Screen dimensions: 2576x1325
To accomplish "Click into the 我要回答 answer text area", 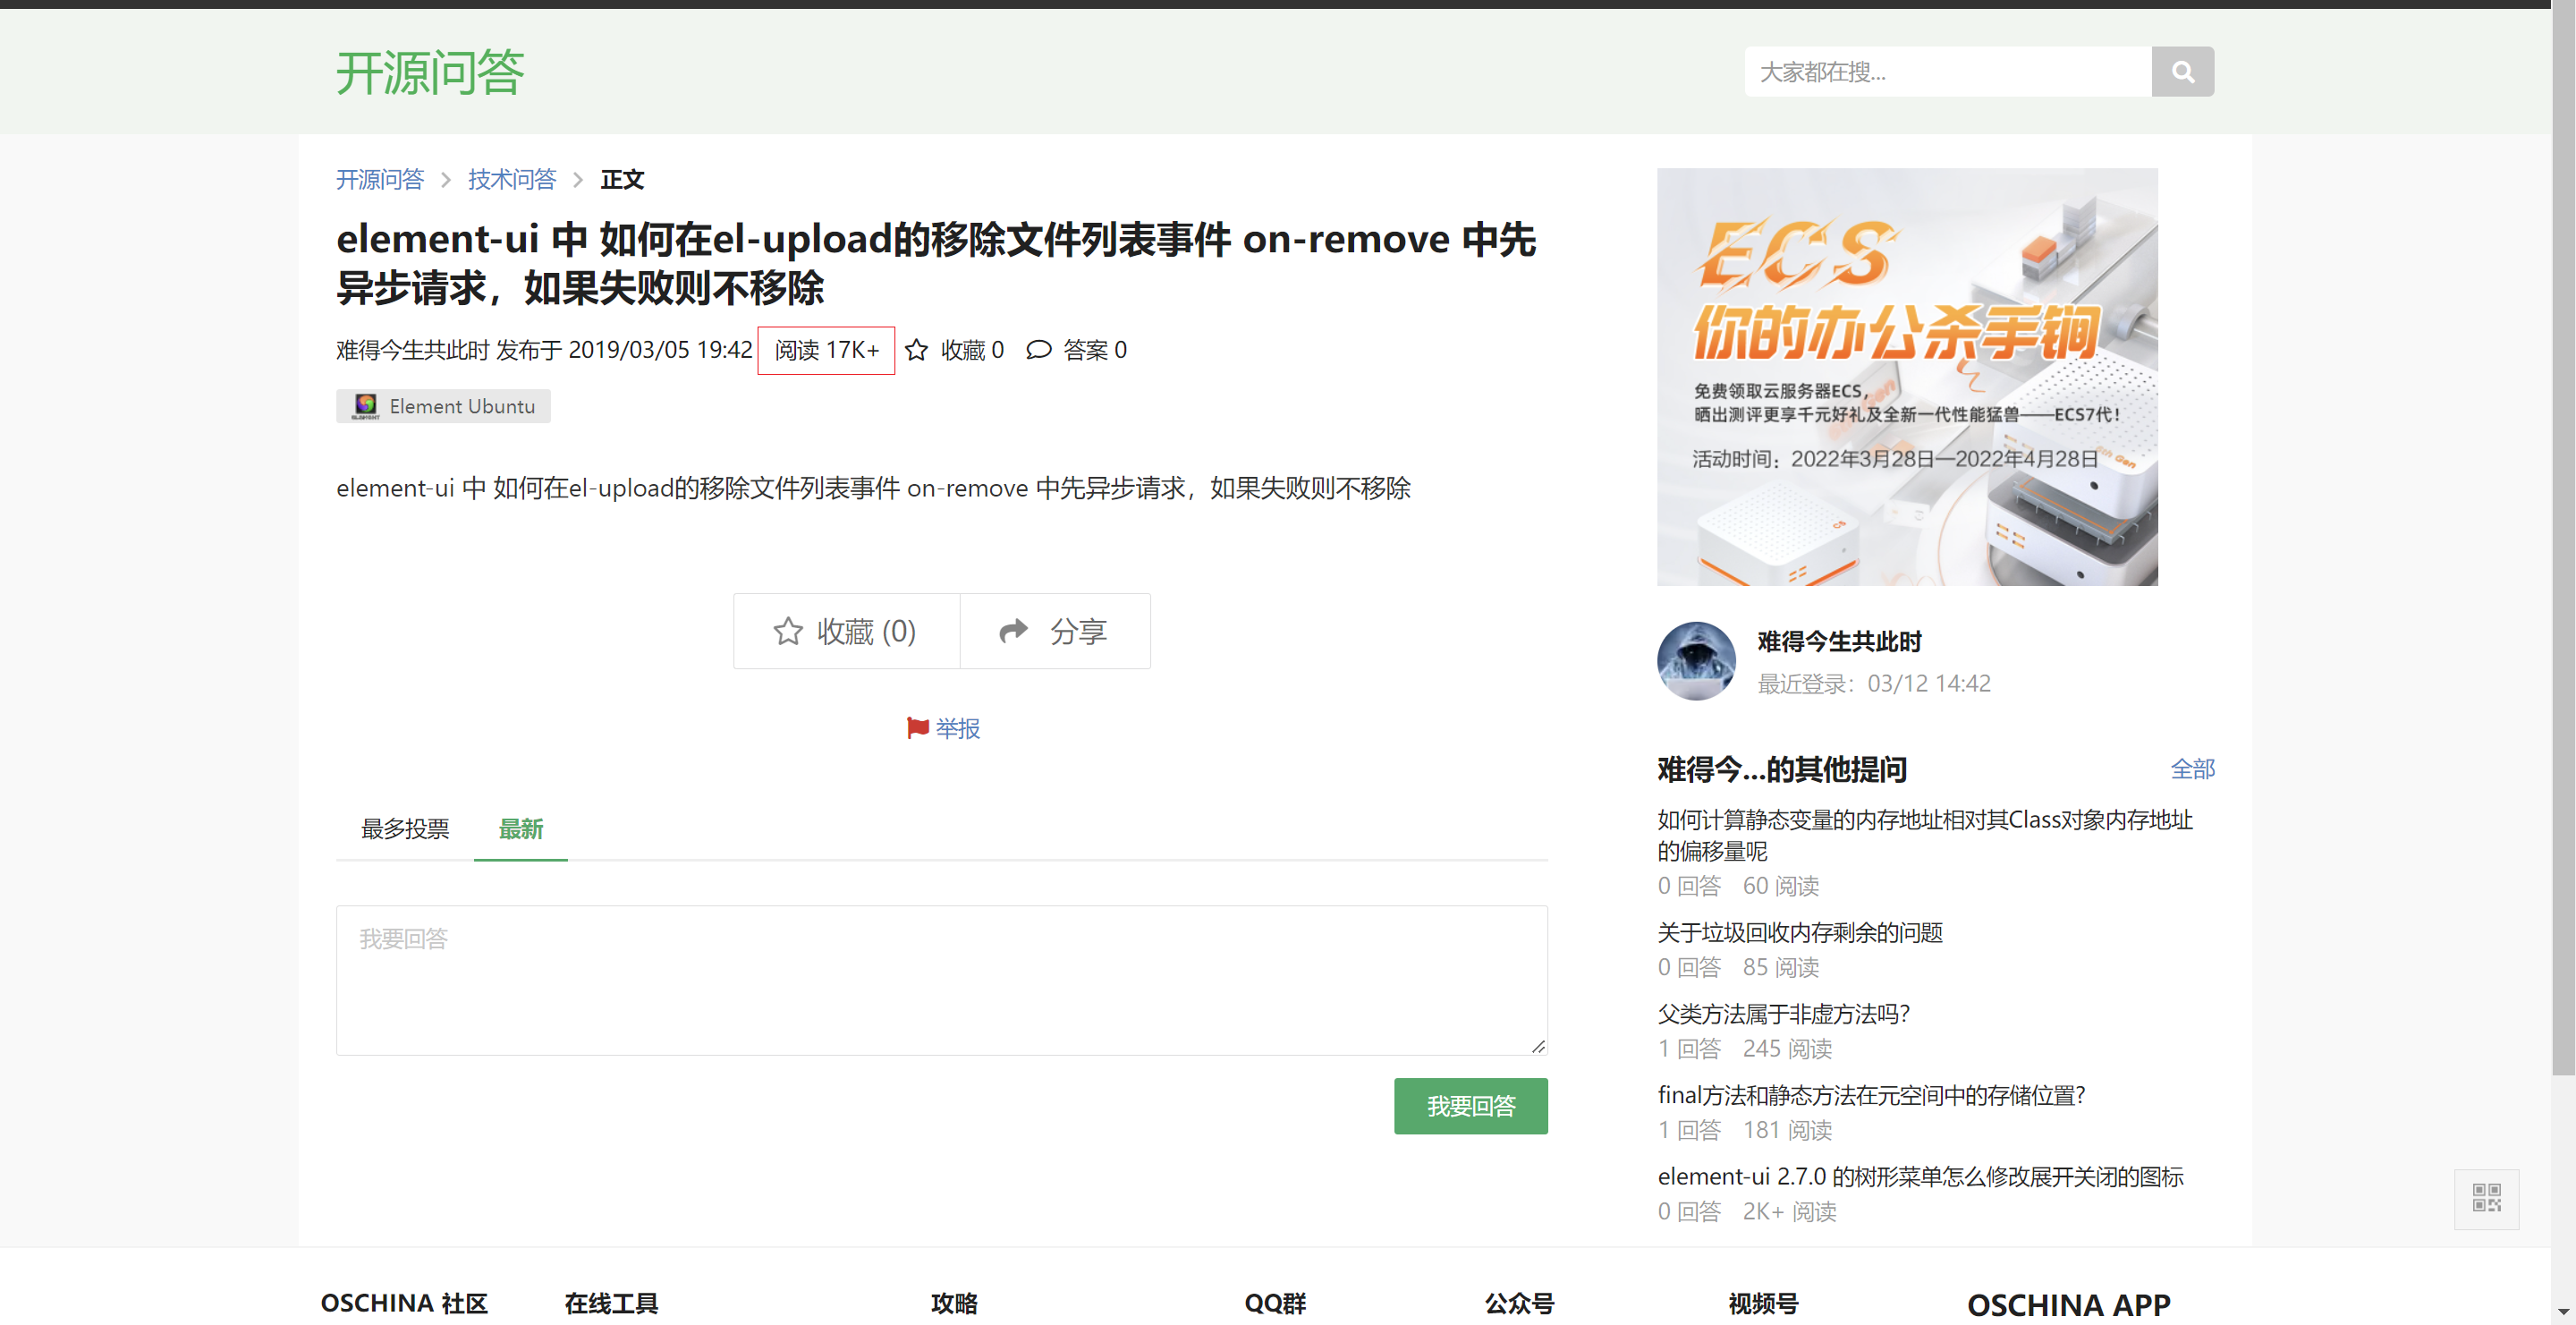I will (x=941, y=980).
